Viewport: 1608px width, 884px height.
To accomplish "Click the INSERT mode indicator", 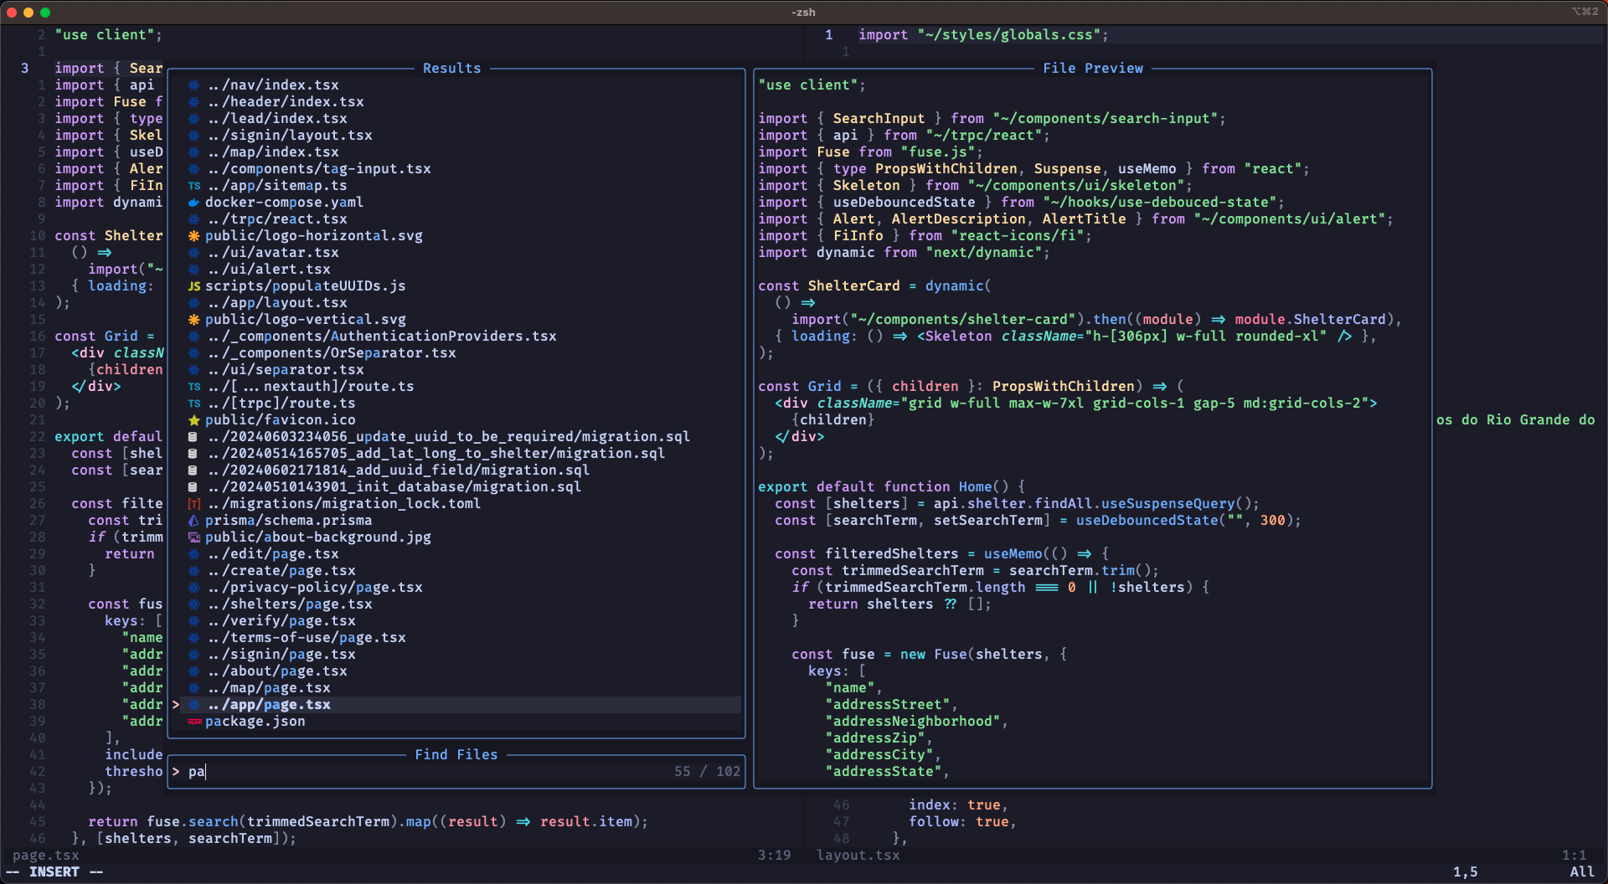I will 54,872.
